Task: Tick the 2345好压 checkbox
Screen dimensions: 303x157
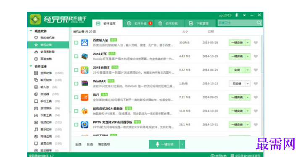Action: [76, 56]
